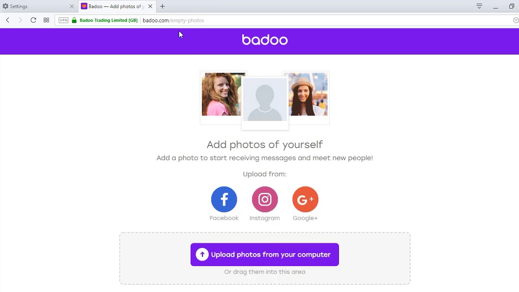Screen dimensions: 519x292
Task: Click Upload photos from your computer
Action: pos(265,255)
